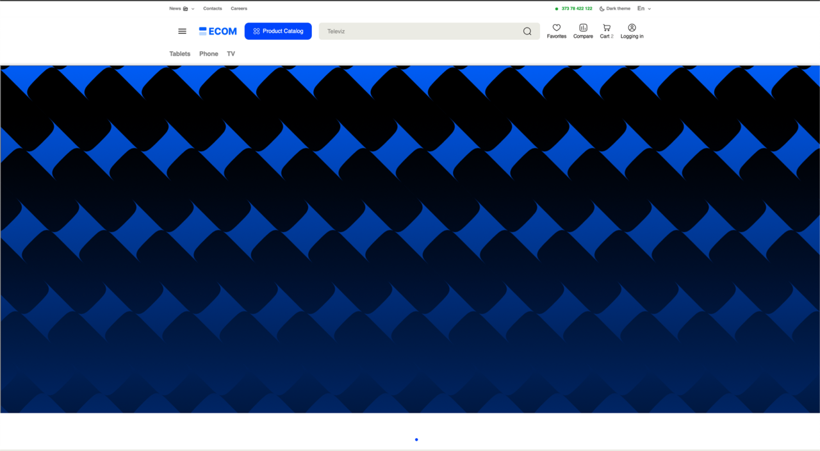
Task: Click the search magnifier icon
Action: [527, 31]
